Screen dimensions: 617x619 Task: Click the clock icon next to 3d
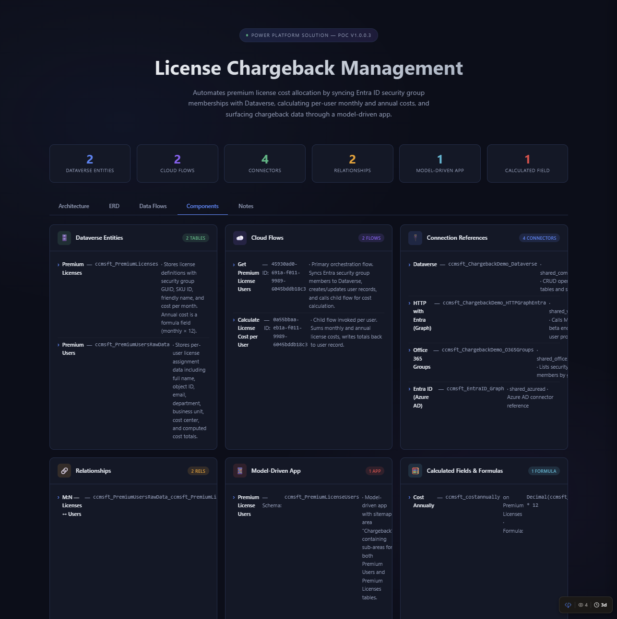tap(596, 605)
